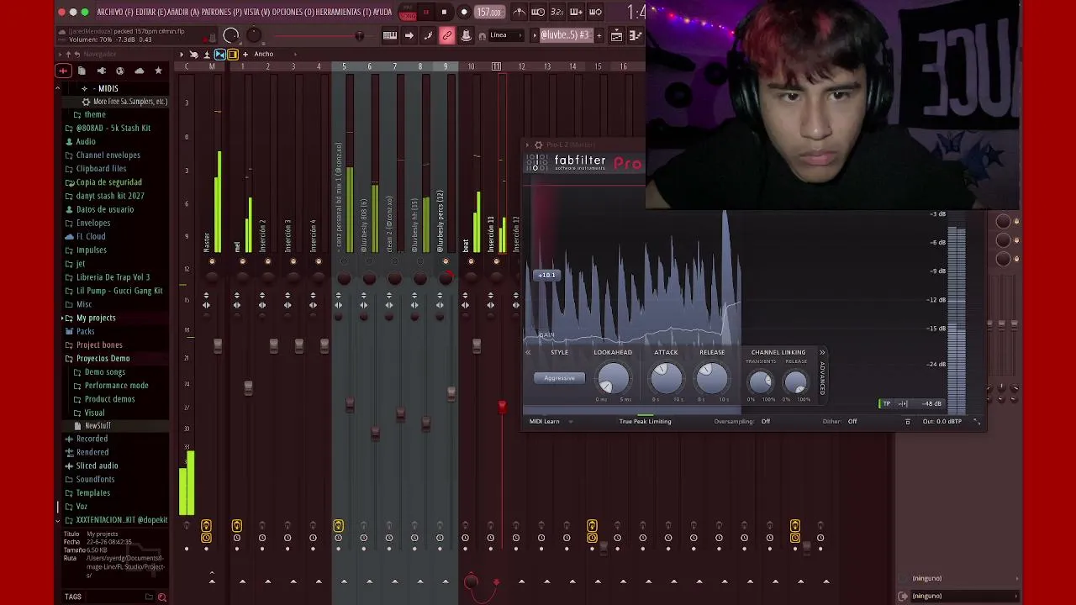The image size is (1076, 605).
Task: Expand the My projects folder
Action: point(96,318)
